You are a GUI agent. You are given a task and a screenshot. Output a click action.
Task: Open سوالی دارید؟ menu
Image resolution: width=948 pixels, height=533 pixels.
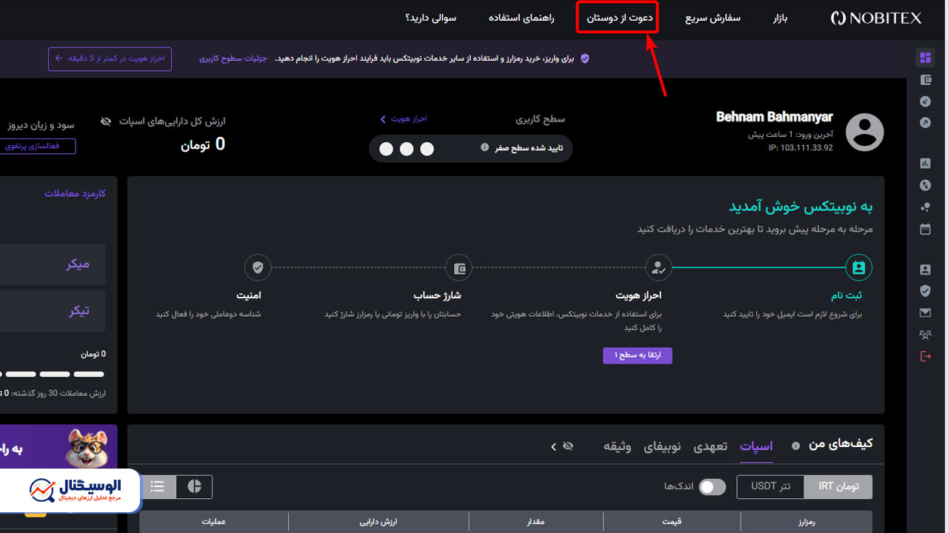point(431,19)
